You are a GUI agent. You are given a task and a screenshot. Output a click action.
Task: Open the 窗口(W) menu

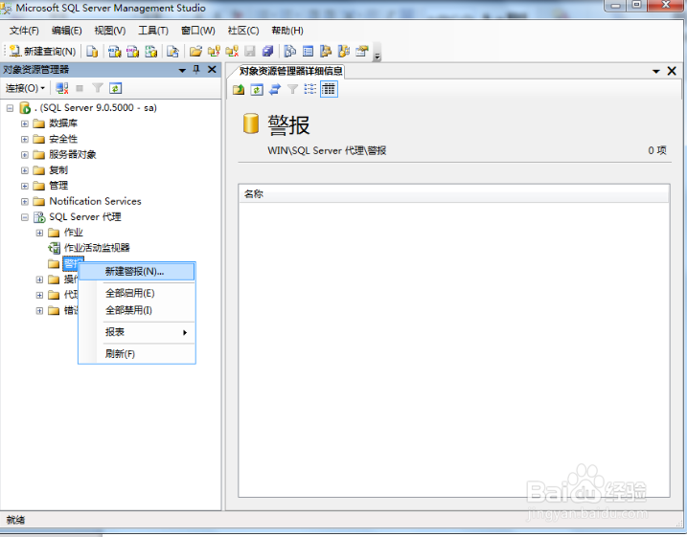click(x=198, y=31)
